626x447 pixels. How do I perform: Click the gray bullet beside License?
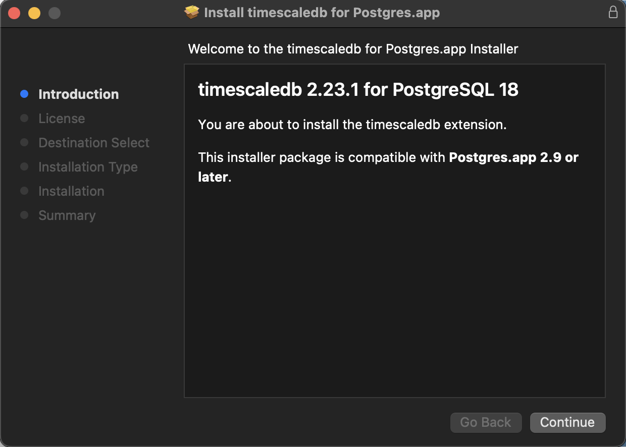(24, 119)
